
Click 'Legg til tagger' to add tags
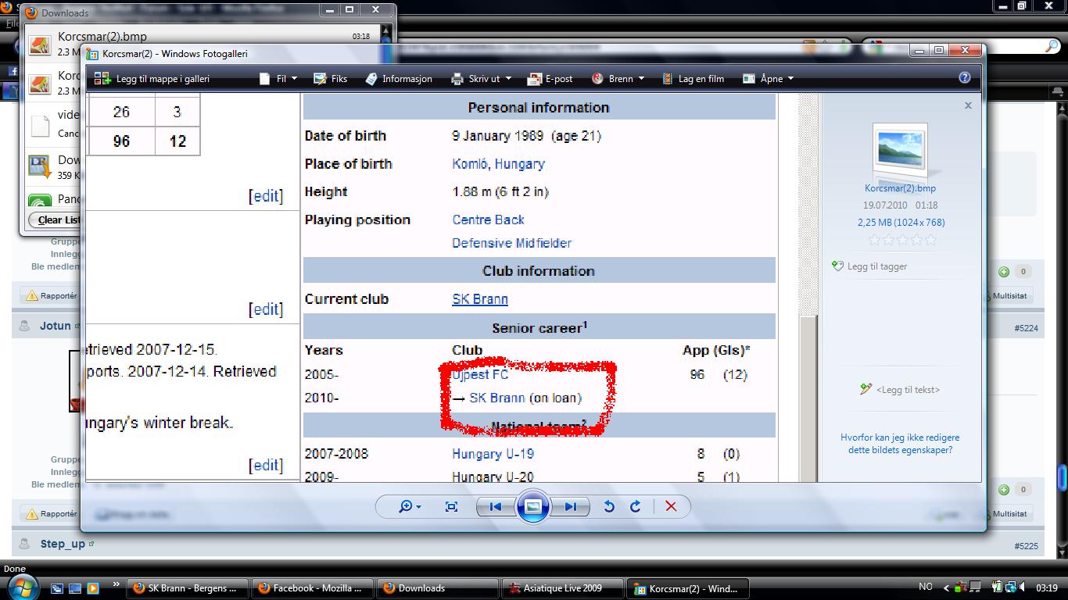click(870, 266)
